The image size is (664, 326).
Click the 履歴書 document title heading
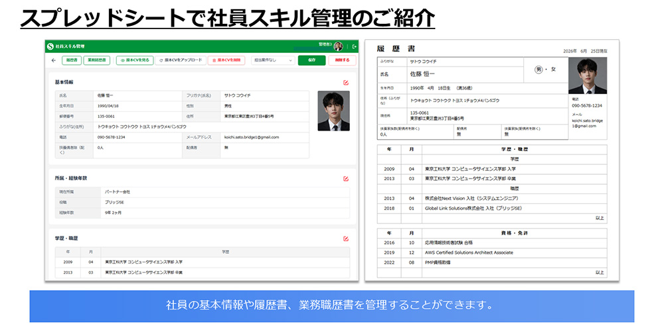(x=396, y=49)
